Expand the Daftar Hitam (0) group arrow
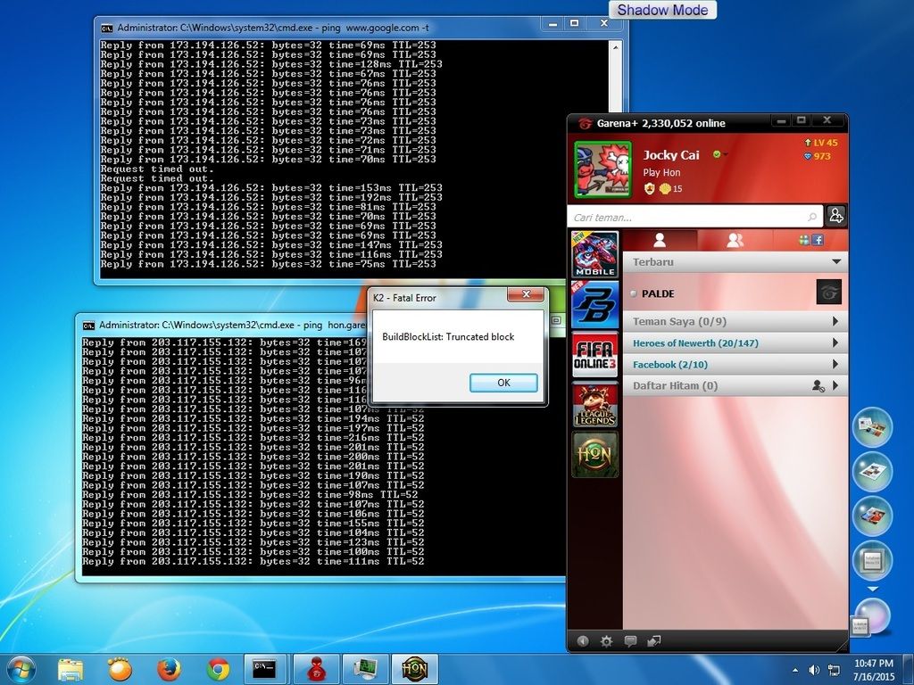 (x=835, y=385)
